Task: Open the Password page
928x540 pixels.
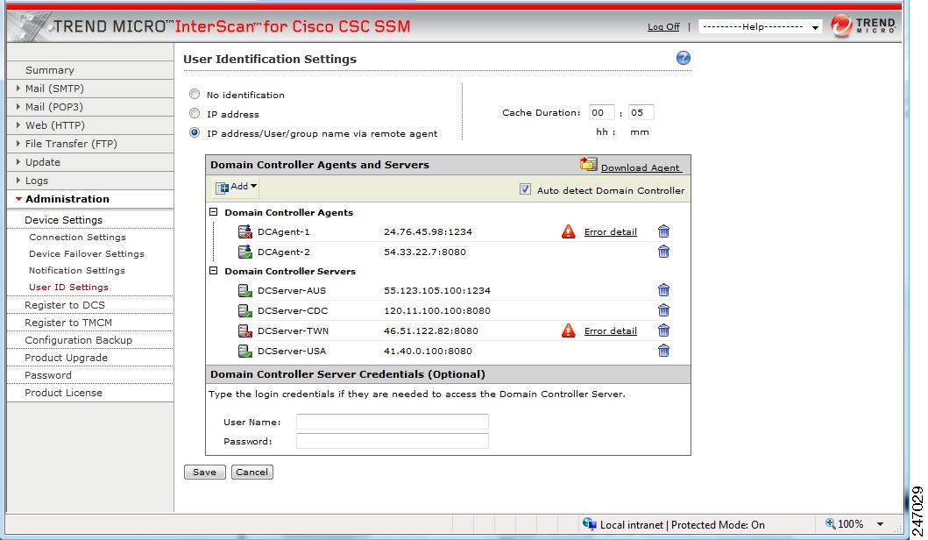Action: tap(48, 375)
